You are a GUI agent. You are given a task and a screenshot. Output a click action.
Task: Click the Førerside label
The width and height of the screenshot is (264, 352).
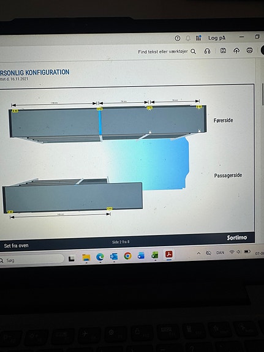point(223,121)
